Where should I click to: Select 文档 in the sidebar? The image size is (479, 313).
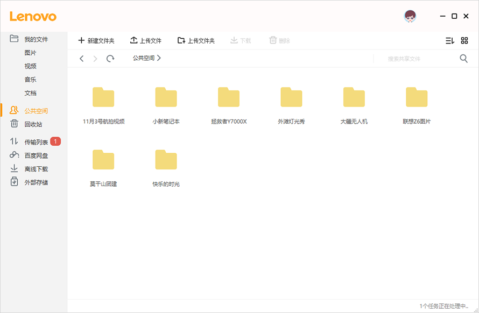pos(30,93)
